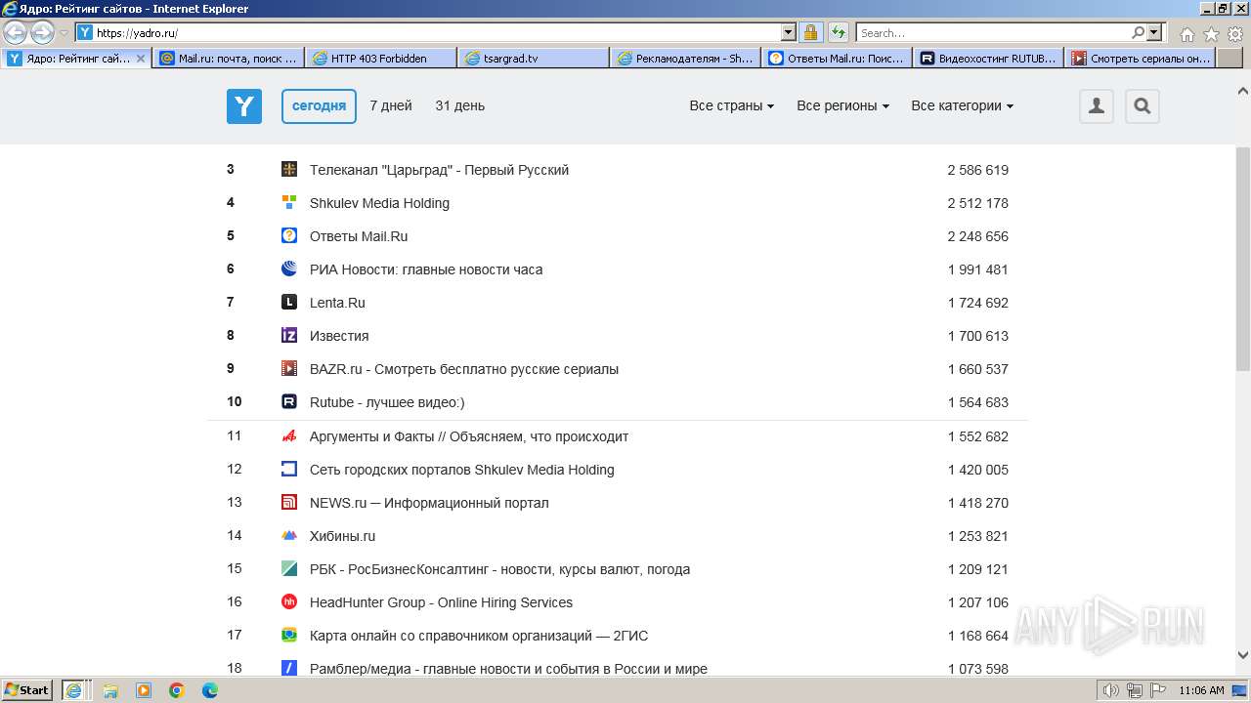Image resolution: width=1251 pixels, height=703 pixels.
Task: Switch to the Видеохостинг RUTUBE tab
Action: 990,59
